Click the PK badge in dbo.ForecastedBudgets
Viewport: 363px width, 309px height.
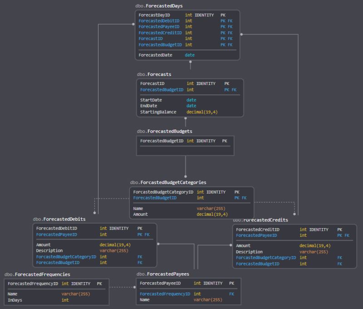click(225, 141)
